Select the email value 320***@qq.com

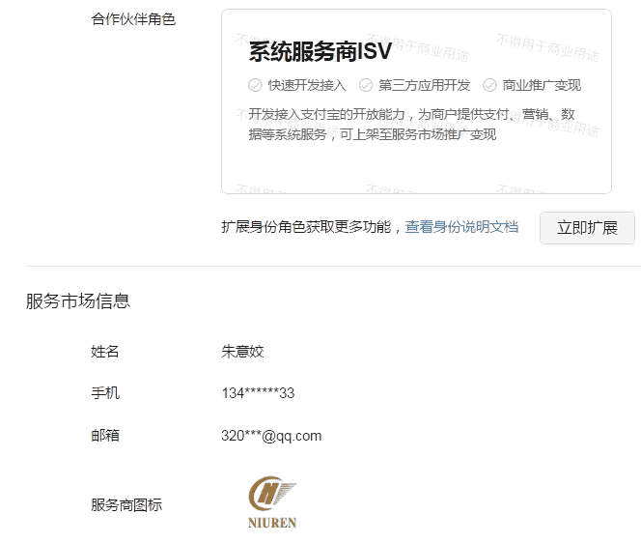click(271, 436)
